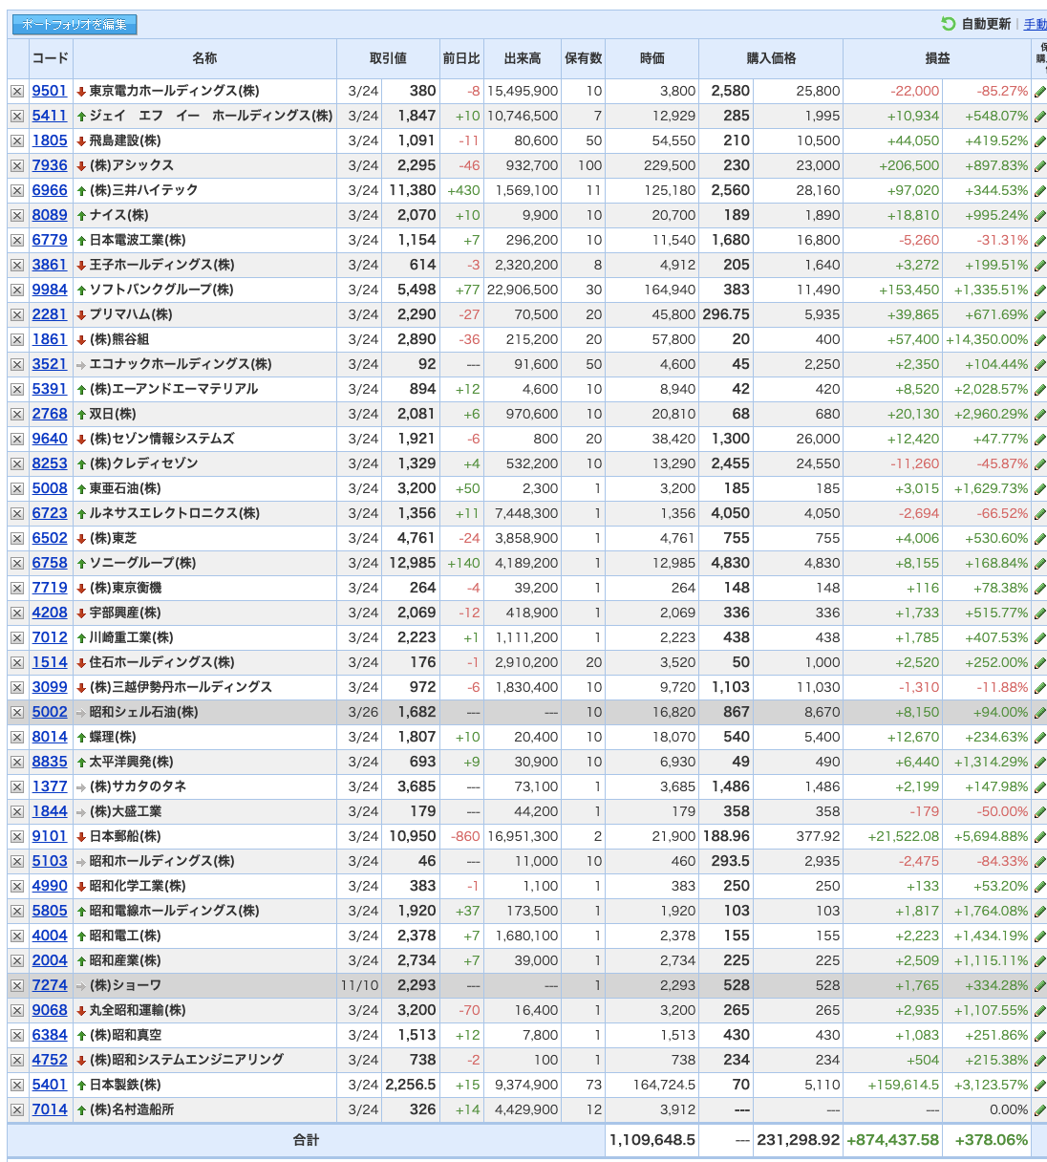This screenshot has height=1162, width=1047.
Task: Delete the 7014 名村造船所 row
Action: click(17, 1109)
